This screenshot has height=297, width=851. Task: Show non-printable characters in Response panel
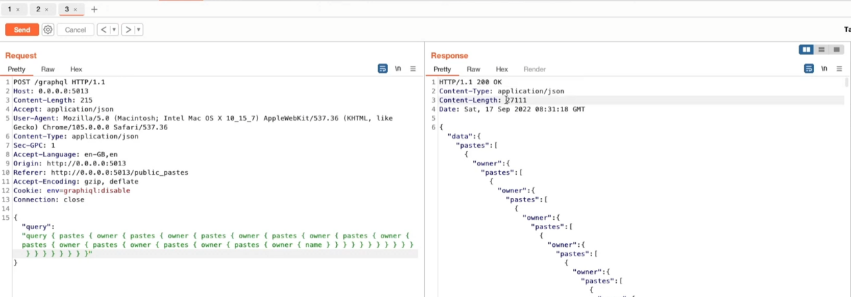824,69
